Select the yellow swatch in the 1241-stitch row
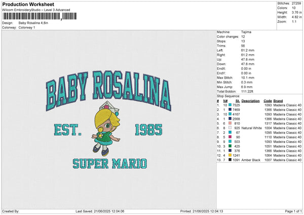The image size is (304, 215). coord(230,155)
